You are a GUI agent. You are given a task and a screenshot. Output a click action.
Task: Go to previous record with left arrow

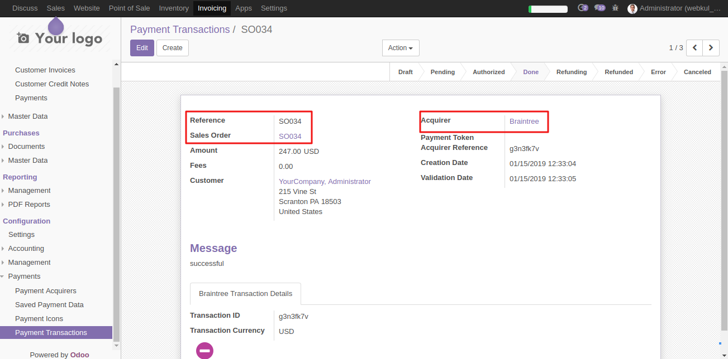(694, 48)
